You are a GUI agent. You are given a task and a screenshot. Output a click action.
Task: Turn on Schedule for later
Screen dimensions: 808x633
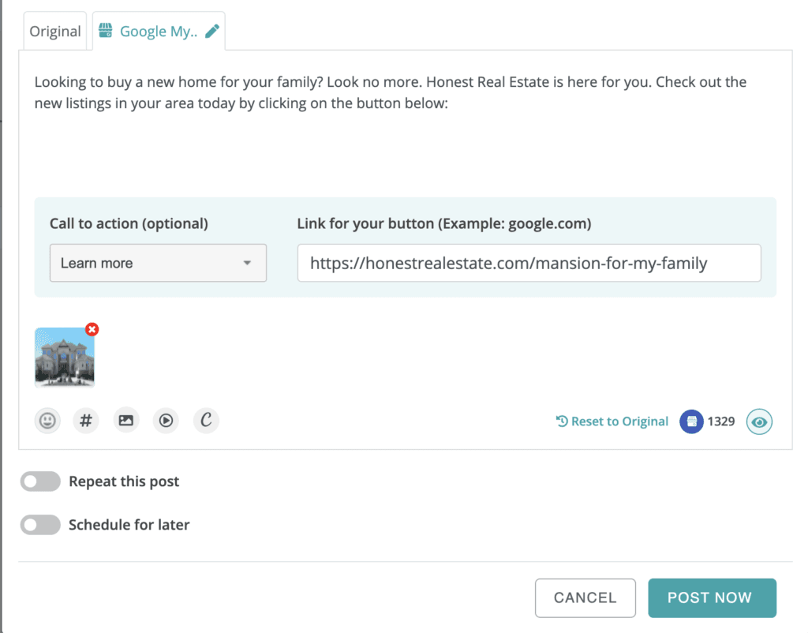coord(40,524)
